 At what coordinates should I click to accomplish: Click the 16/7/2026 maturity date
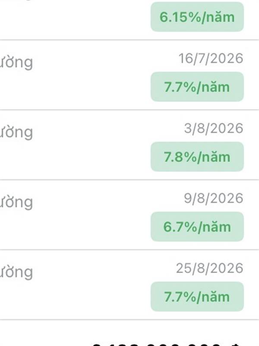(211, 58)
